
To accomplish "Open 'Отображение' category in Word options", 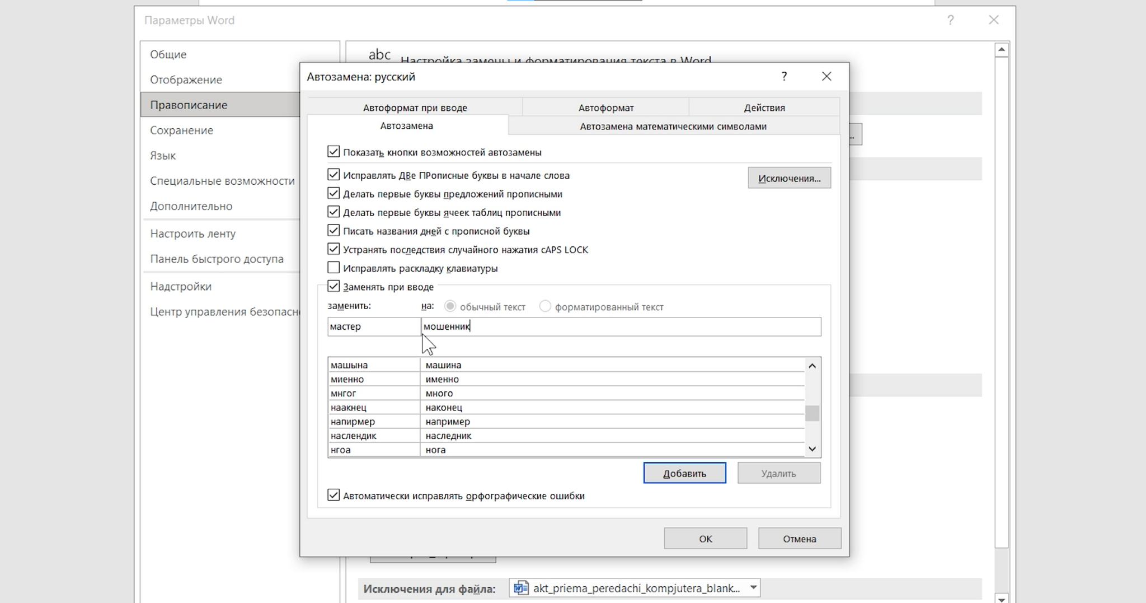I will click(x=220, y=80).
